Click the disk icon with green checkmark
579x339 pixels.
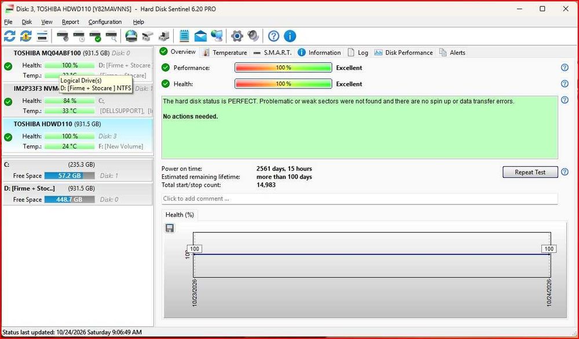tap(96, 36)
